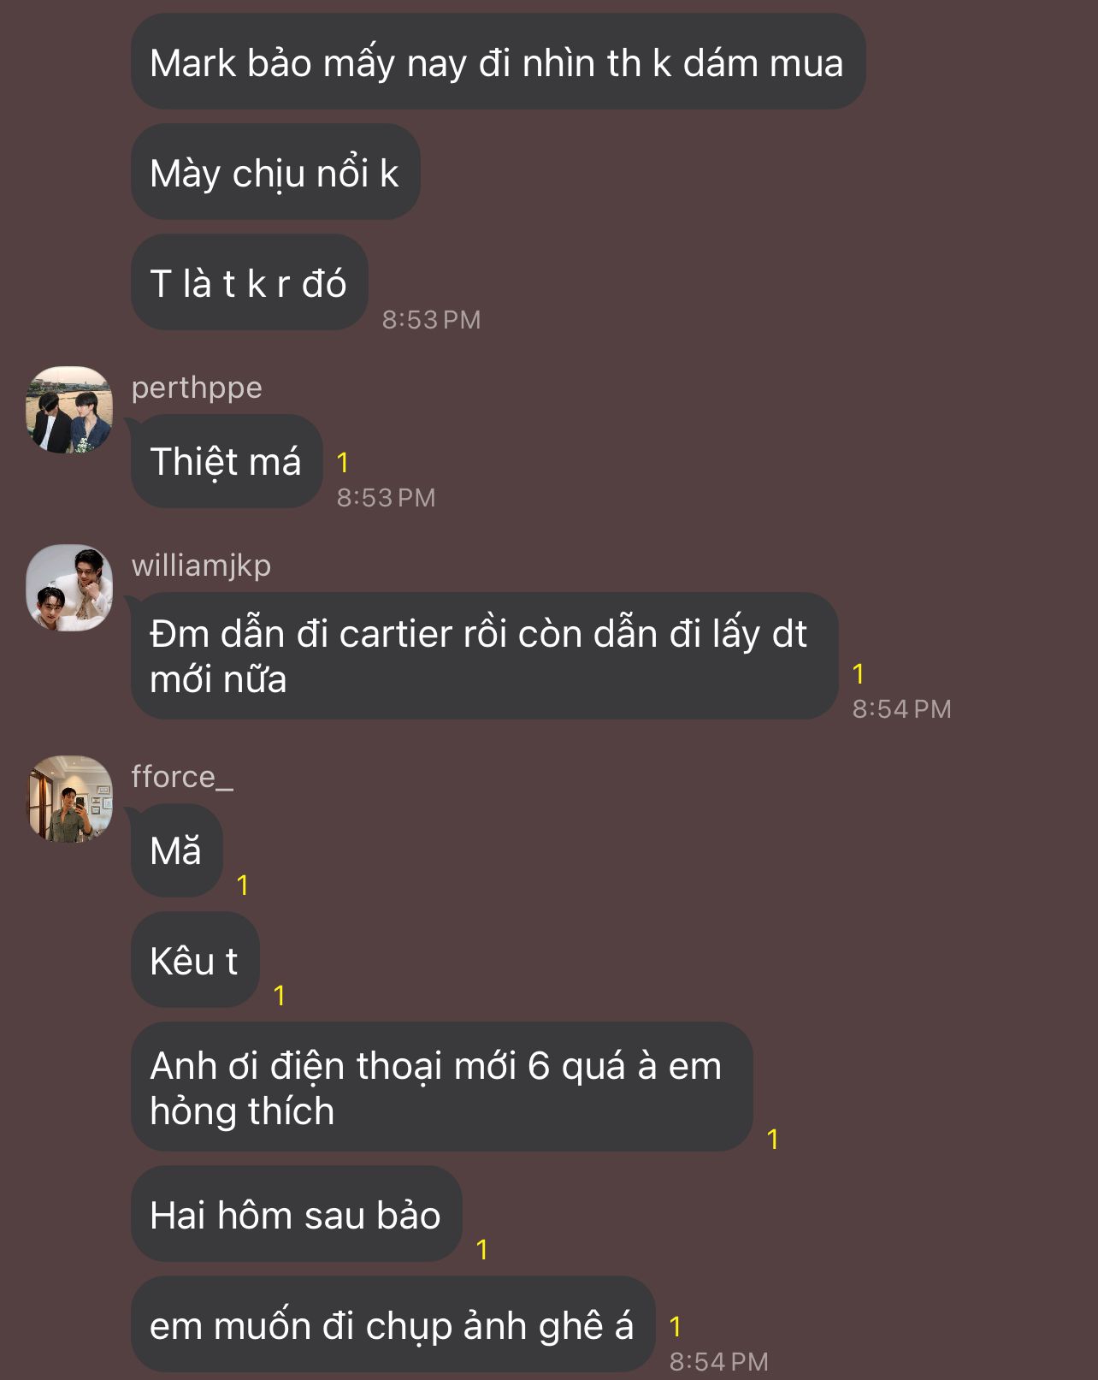Tap the "T là t k r đó" bubble

point(248,283)
